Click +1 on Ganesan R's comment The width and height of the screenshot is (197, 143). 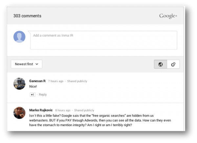pyautogui.click(x=33, y=95)
